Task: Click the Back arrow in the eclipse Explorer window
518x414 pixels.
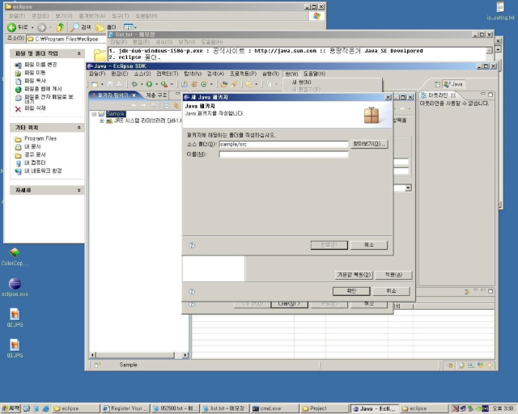Action: 11,27
